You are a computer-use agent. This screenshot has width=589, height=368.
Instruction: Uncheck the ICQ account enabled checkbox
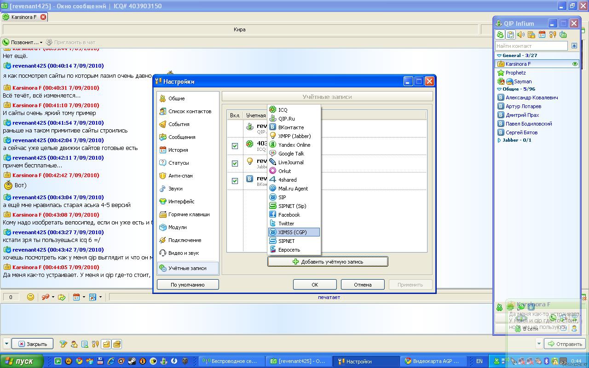(235, 146)
